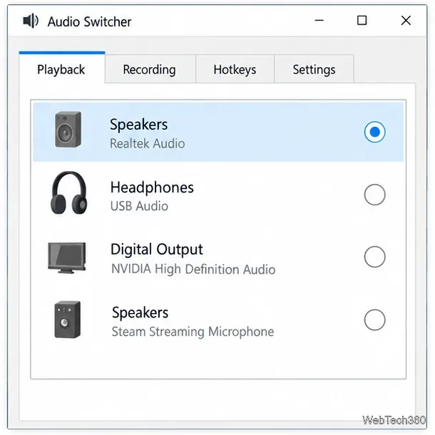Click the Audio Switcher speaker icon in title bar
Screen dimensions: 435x435
[x=31, y=21]
